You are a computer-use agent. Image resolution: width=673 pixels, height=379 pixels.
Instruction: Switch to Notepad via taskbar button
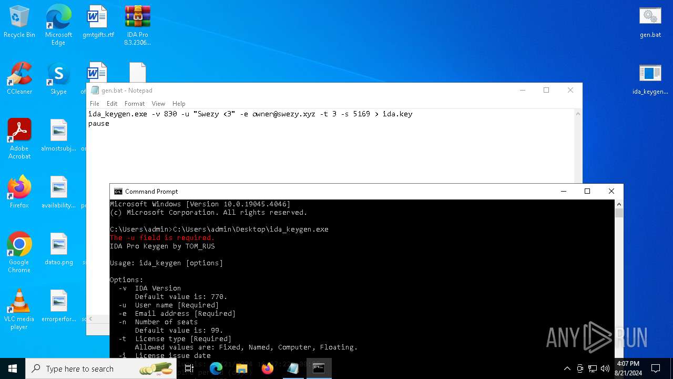(293, 368)
